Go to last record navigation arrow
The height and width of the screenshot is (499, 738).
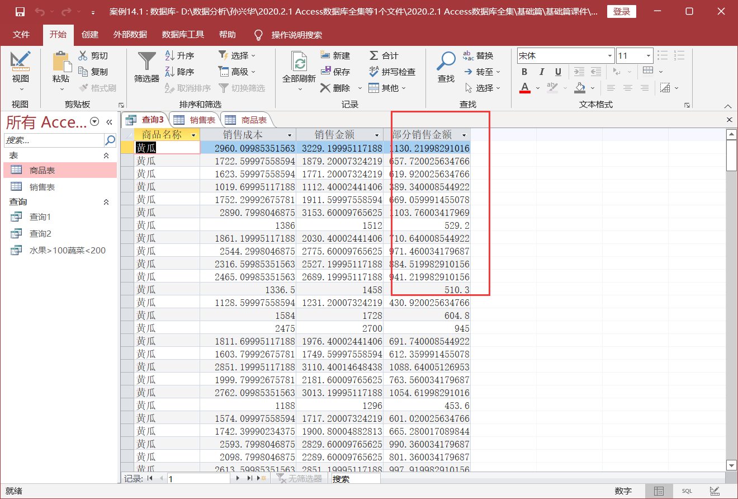[250, 478]
